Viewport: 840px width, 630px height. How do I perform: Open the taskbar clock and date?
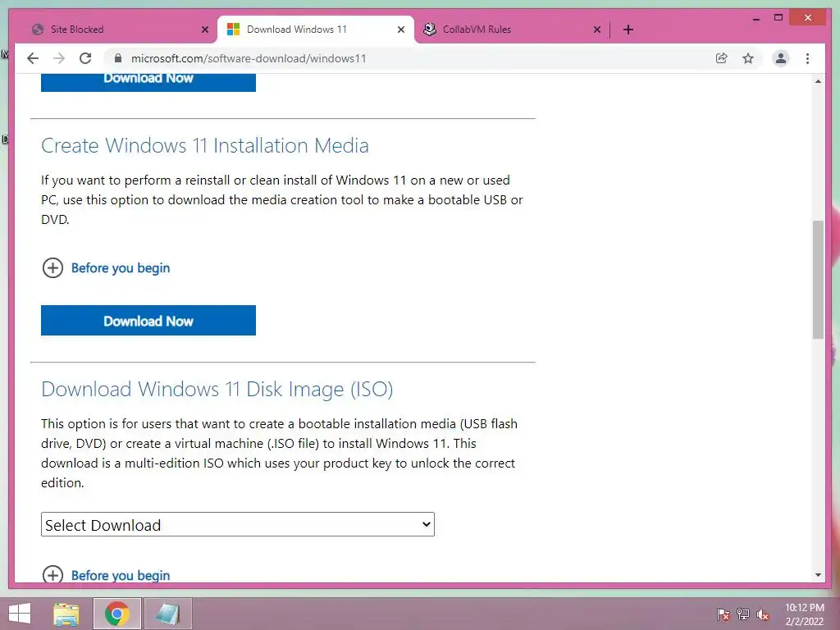tap(805, 614)
